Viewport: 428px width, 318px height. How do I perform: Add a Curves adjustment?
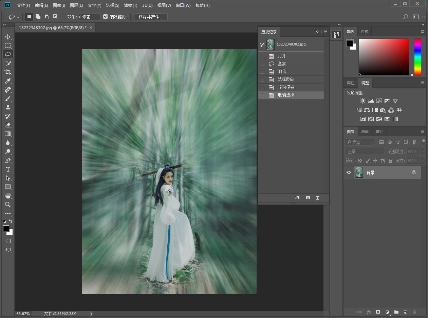[x=379, y=101]
